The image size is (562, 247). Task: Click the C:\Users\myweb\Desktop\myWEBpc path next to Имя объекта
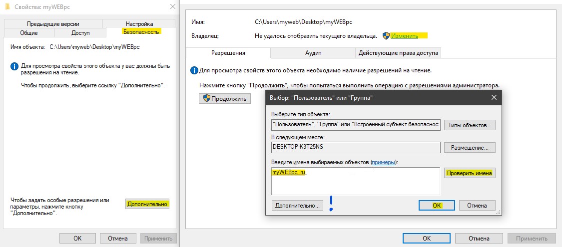tap(94, 47)
